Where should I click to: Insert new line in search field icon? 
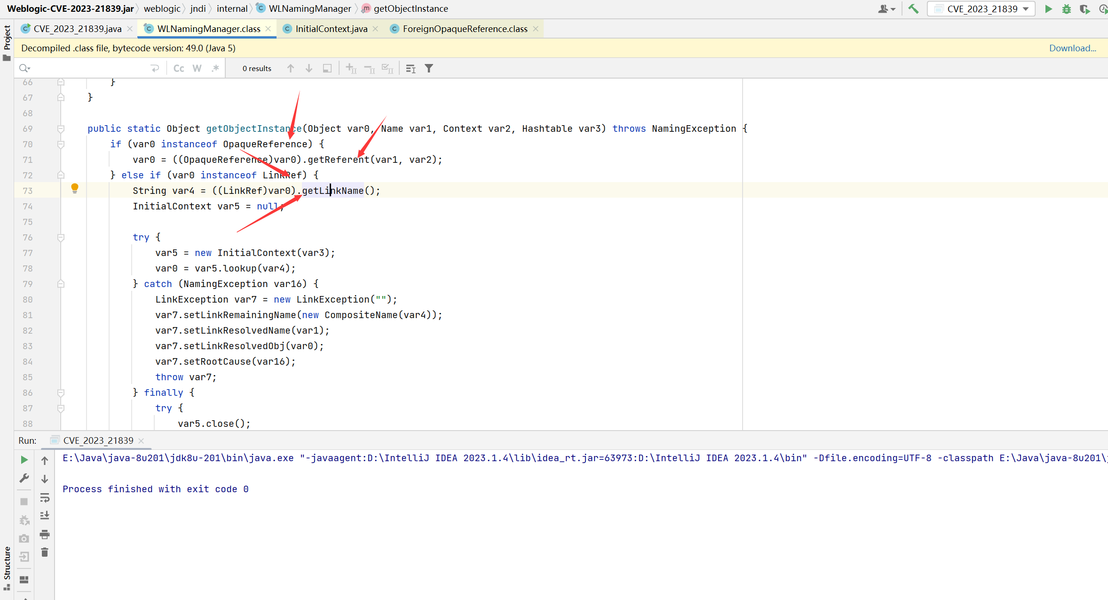click(155, 69)
